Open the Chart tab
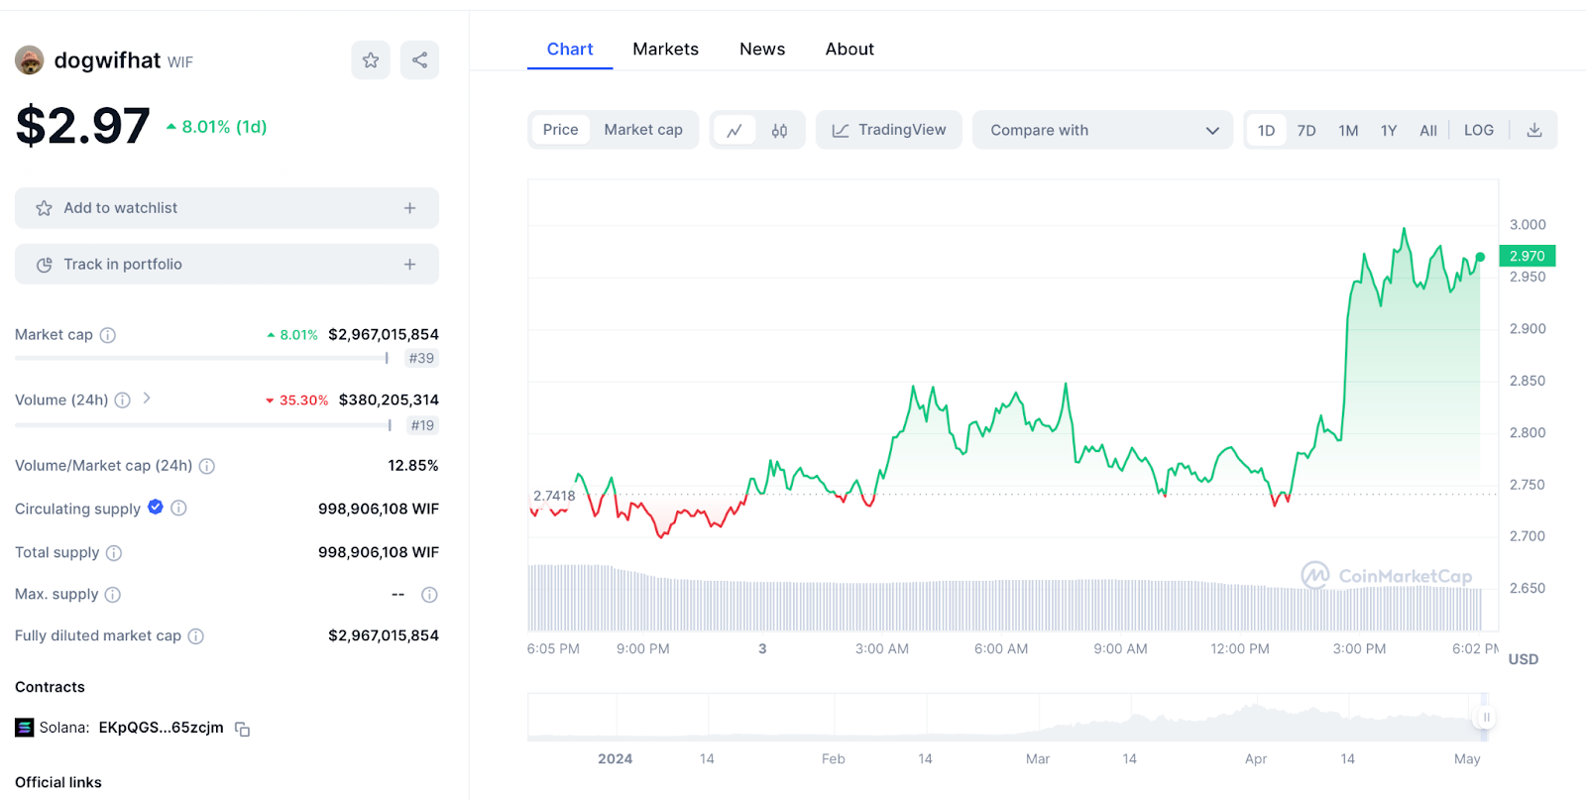The width and height of the screenshot is (1586, 800). pyautogui.click(x=570, y=50)
